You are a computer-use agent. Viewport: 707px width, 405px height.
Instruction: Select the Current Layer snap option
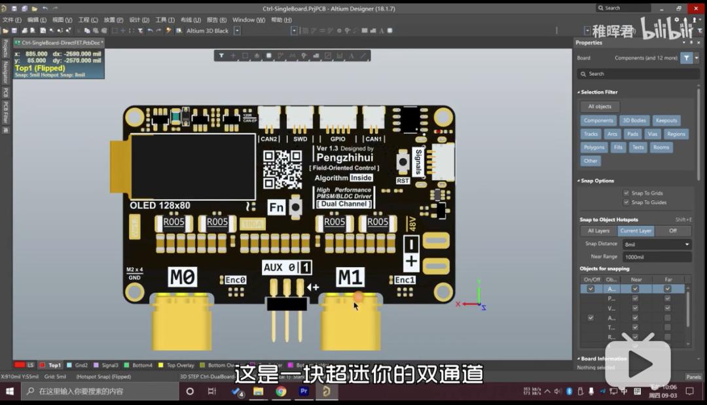[x=636, y=231]
